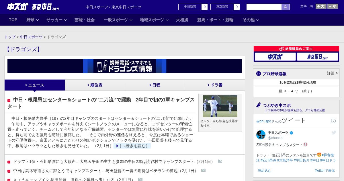Viewport: 344px width, 181px height.
Task: Open 詳細 > link in プロ野球速報
Action: 332,73
